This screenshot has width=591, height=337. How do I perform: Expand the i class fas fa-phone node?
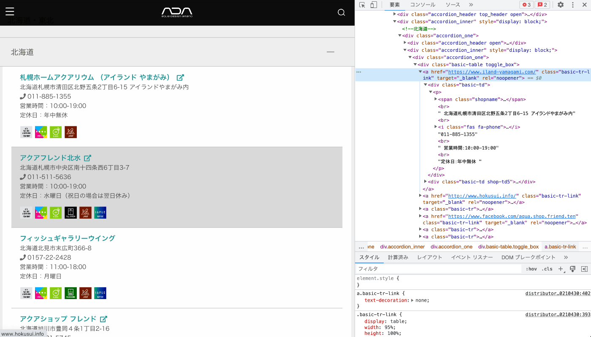(x=436, y=127)
